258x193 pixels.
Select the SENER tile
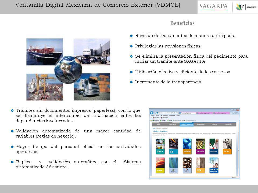click(160, 165)
